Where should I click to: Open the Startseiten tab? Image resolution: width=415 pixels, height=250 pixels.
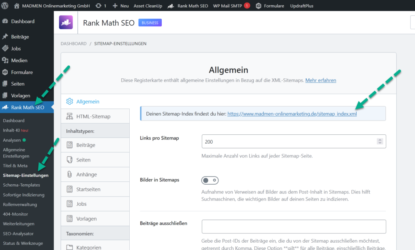point(95,189)
